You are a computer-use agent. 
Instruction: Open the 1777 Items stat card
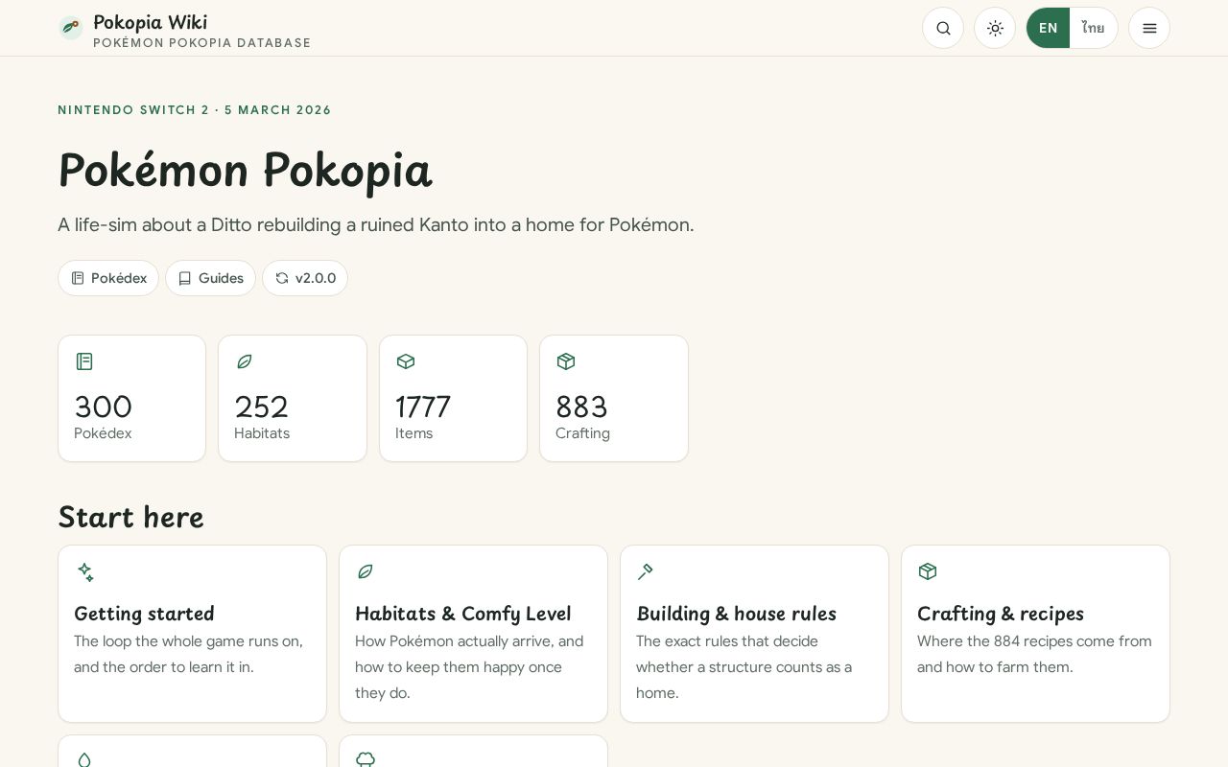pos(453,398)
